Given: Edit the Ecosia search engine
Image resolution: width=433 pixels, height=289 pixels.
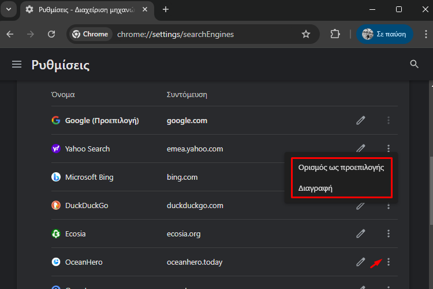Looking at the screenshot, I should coord(360,234).
